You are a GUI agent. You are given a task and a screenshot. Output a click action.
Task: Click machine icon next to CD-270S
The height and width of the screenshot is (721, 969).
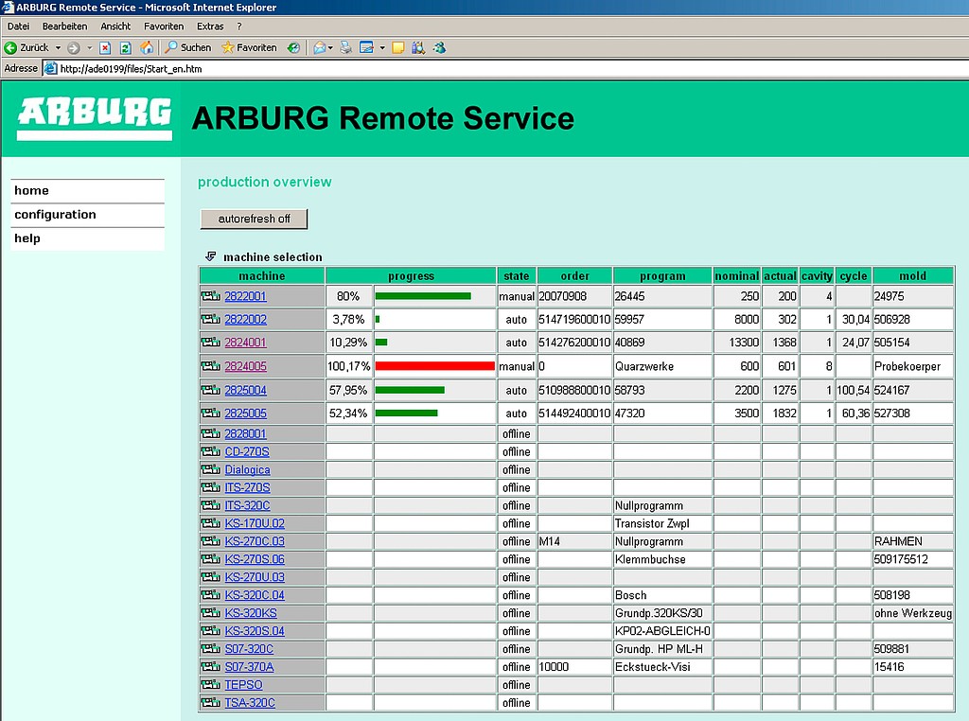(x=211, y=451)
